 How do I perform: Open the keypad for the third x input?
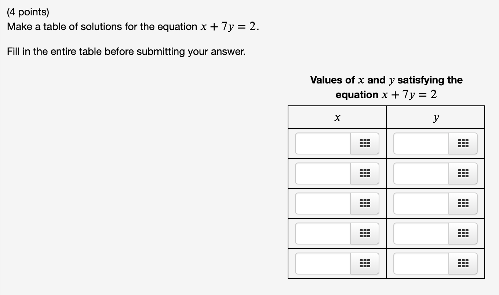tap(365, 203)
